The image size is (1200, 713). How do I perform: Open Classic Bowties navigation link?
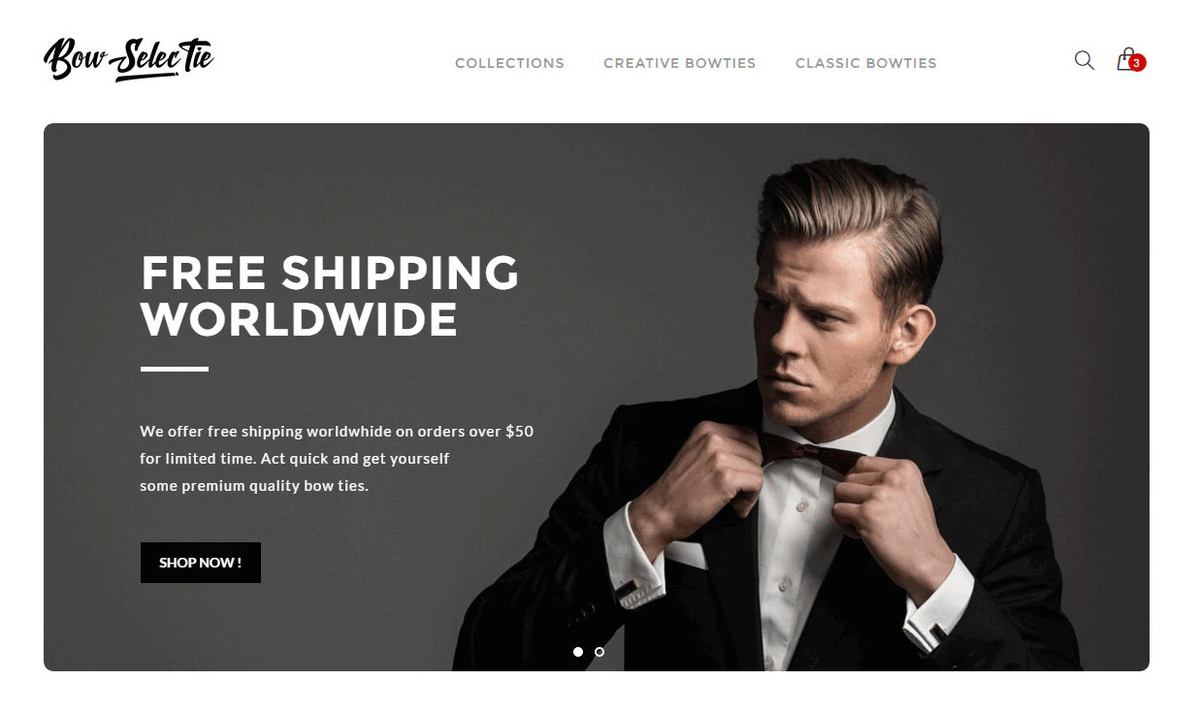[865, 63]
